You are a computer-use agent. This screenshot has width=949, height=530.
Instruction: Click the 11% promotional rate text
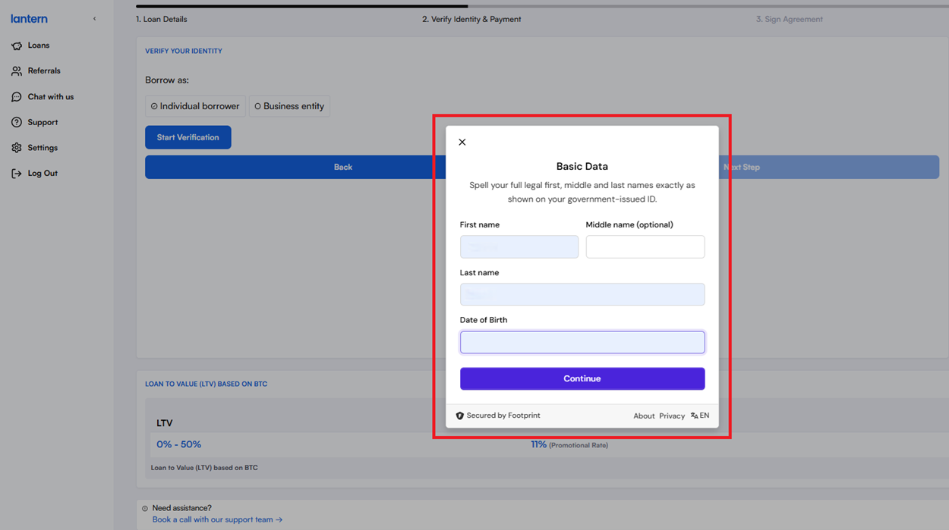(569, 445)
